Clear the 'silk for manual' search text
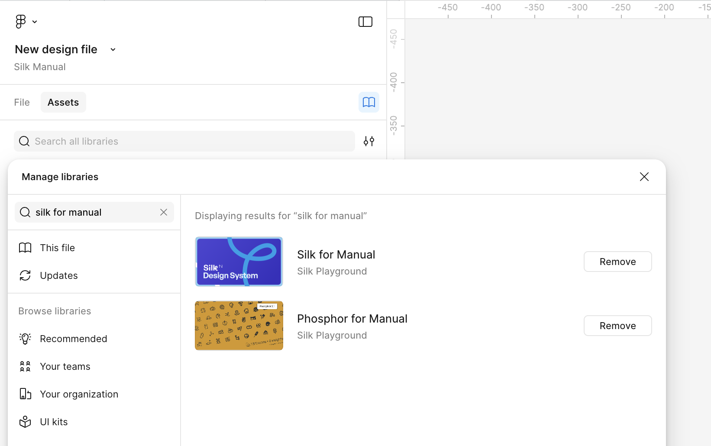Image resolution: width=711 pixels, height=446 pixels. (164, 212)
